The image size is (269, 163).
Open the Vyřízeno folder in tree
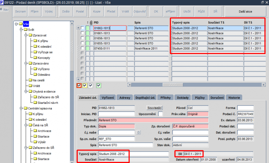pos(44,69)
